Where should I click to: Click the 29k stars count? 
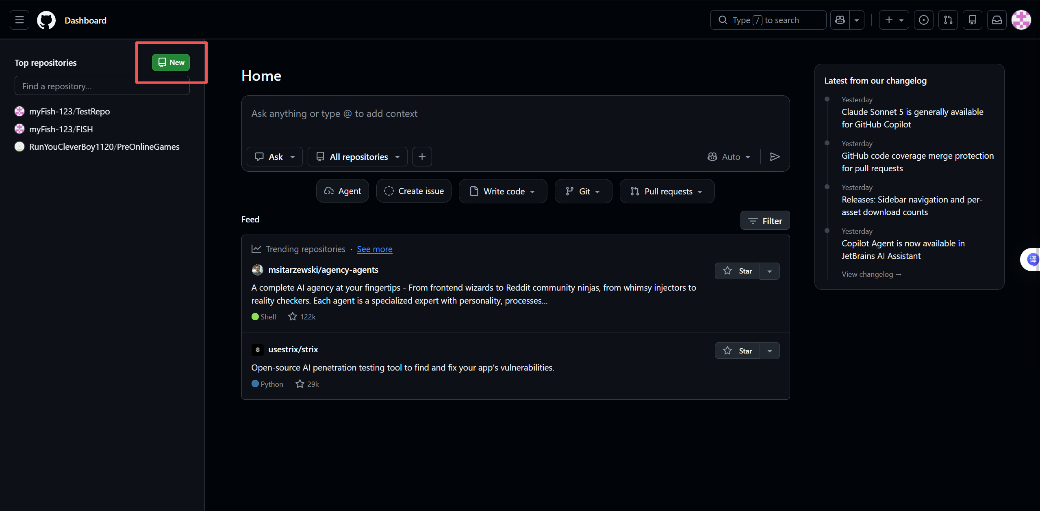(x=307, y=384)
